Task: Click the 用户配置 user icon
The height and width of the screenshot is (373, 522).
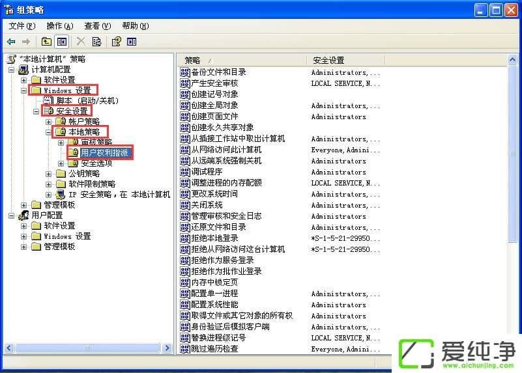Action: point(23,215)
